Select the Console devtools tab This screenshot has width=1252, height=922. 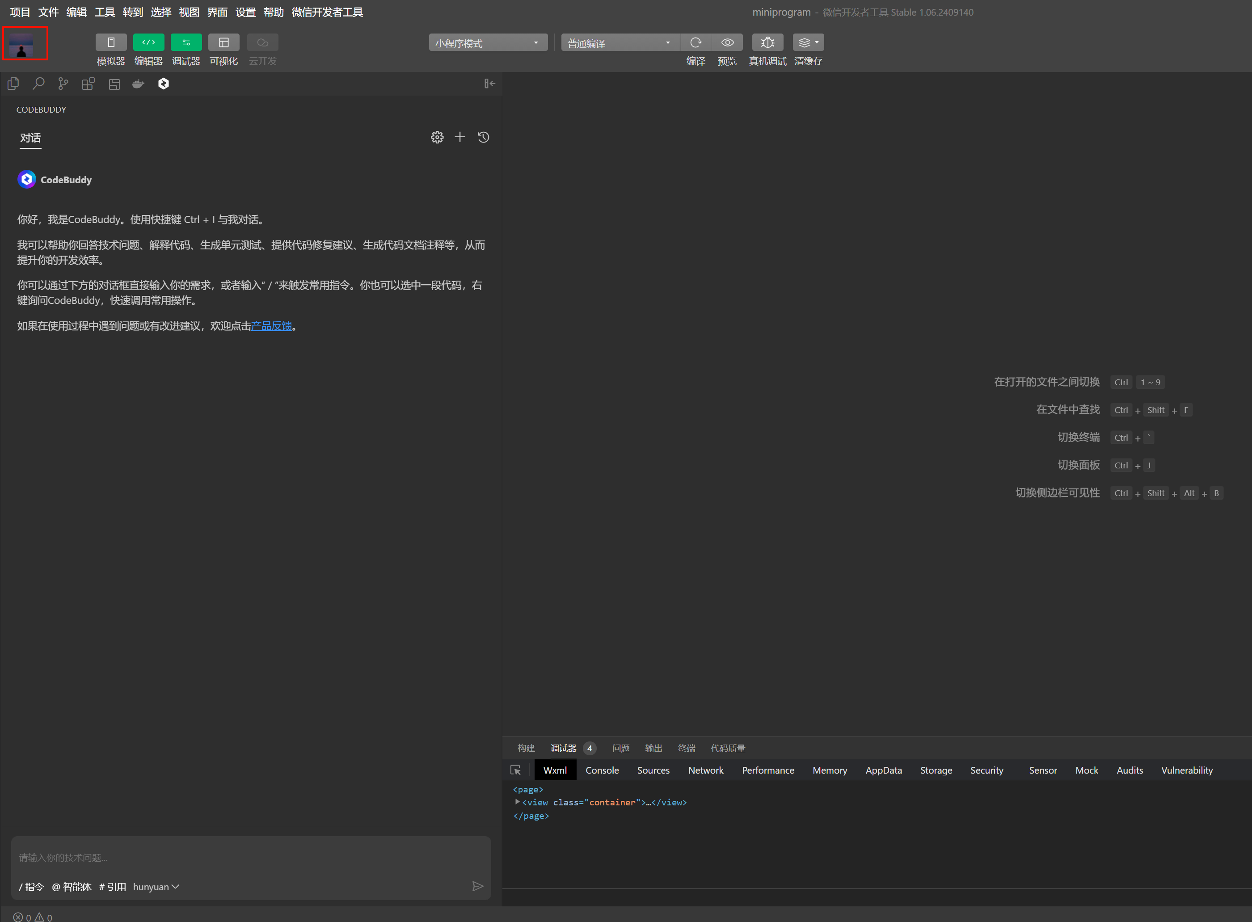tap(602, 770)
